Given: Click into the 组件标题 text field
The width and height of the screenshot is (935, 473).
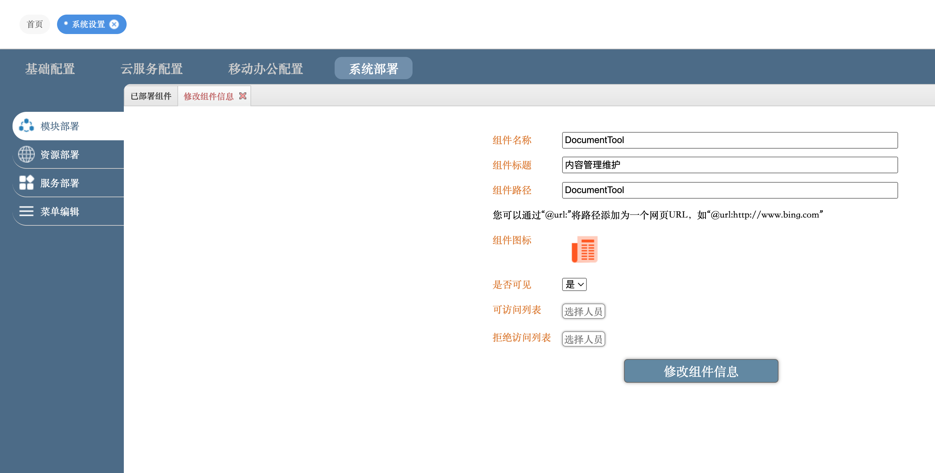Looking at the screenshot, I should coord(729,165).
